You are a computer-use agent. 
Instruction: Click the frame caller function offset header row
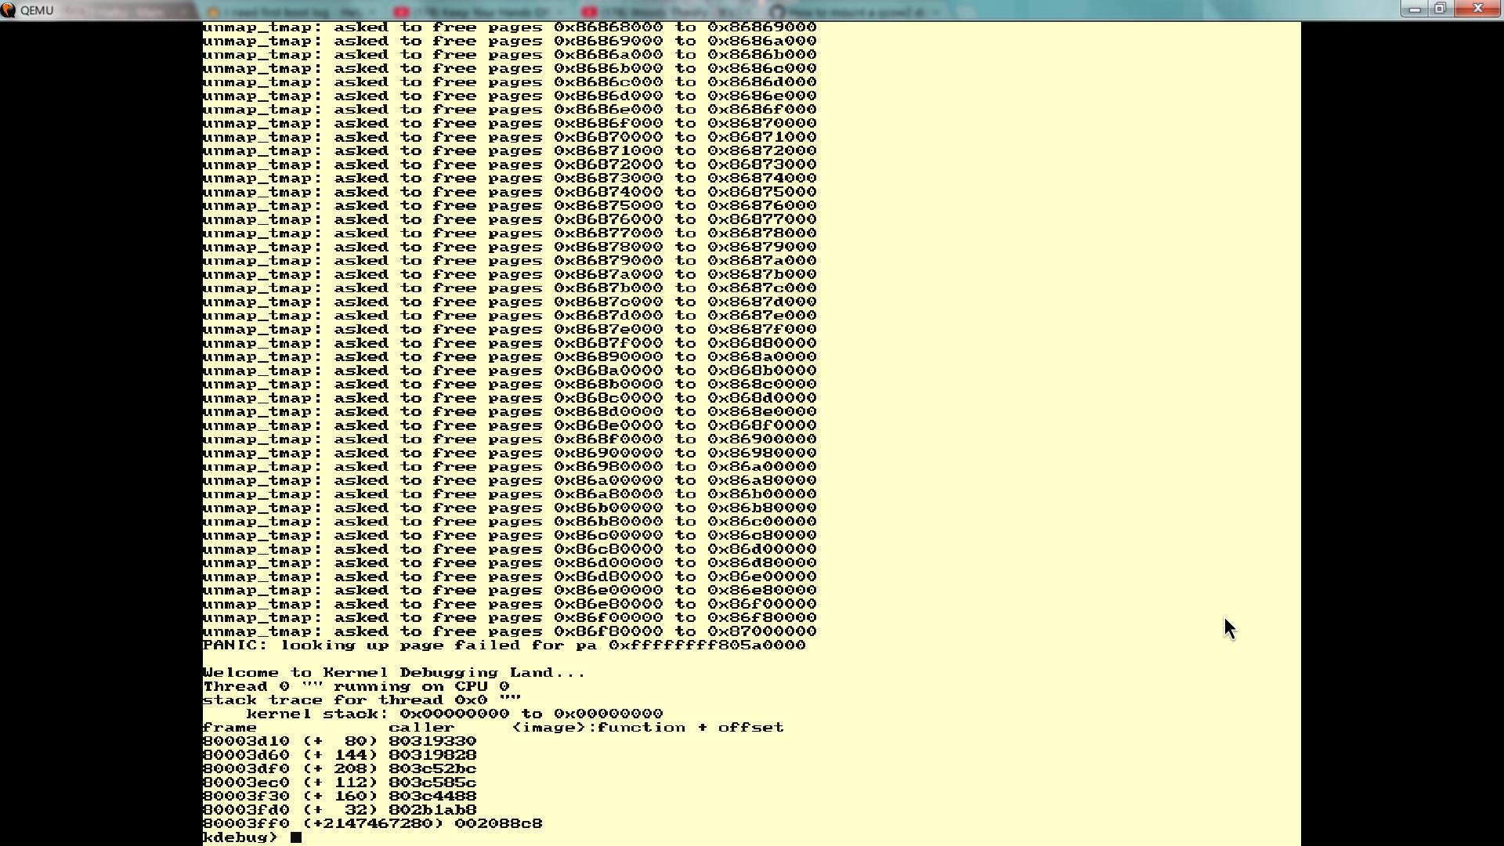pos(493,728)
